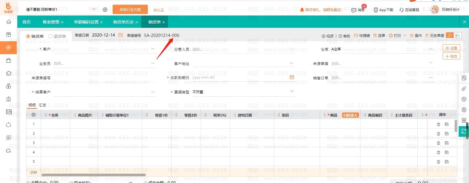Image resolution: width=469 pixels, height=183 pixels.
Task: Open the 汇总 sub-tab
Action: tap(43, 105)
